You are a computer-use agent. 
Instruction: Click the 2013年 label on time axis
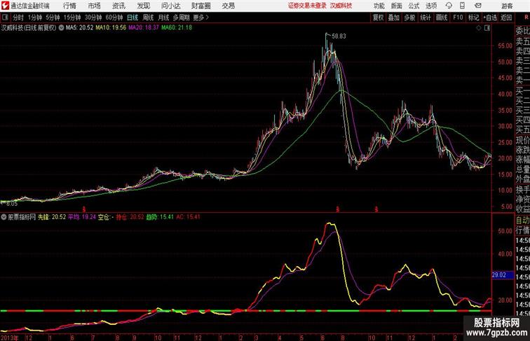coord(10,337)
